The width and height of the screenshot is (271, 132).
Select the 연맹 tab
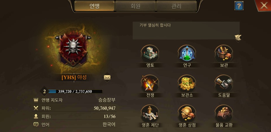[x=95, y=6]
